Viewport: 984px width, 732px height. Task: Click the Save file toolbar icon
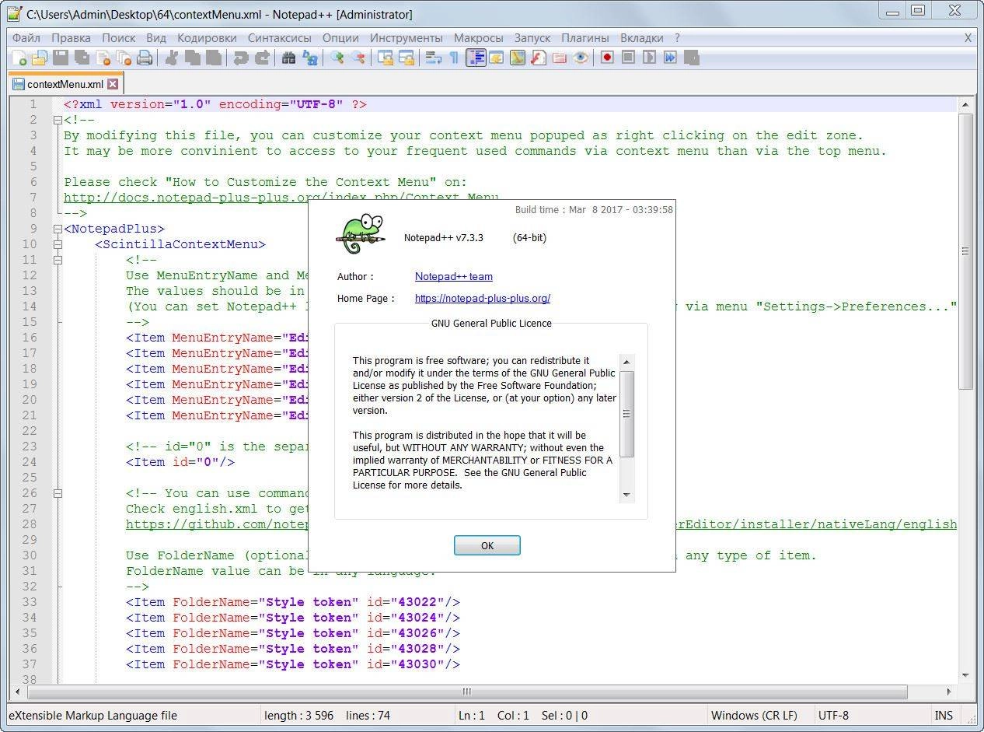61,58
